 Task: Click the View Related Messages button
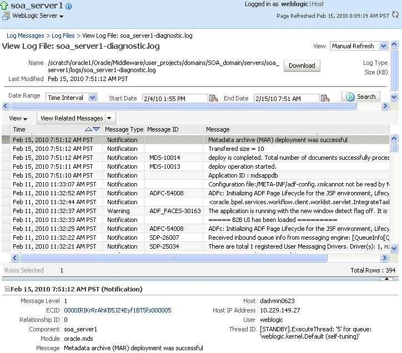point(72,118)
